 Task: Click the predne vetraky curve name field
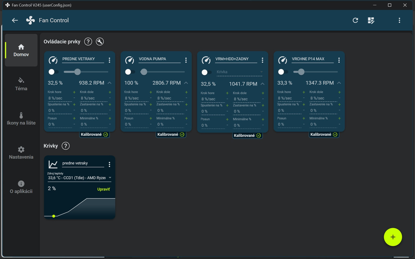click(x=83, y=163)
